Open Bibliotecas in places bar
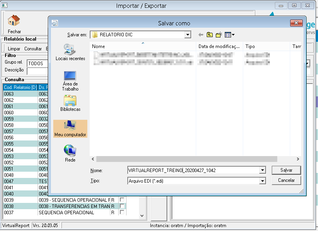 coord(70,103)
